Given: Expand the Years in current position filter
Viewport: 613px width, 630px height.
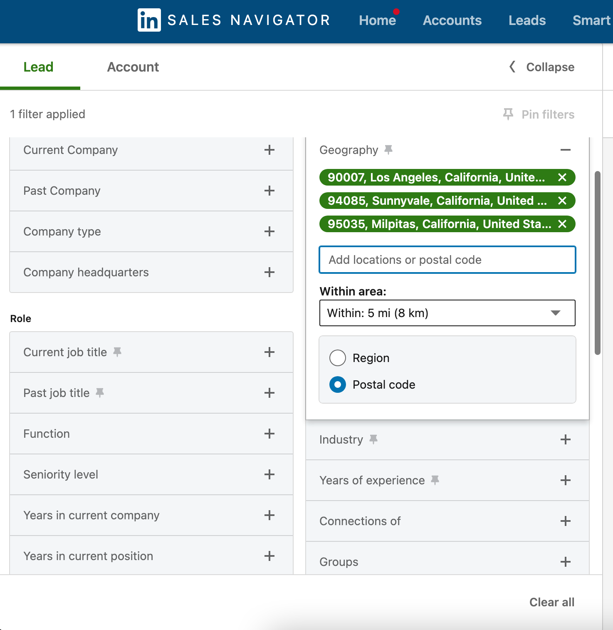Looking at the screenshot, I should point(269,556).
